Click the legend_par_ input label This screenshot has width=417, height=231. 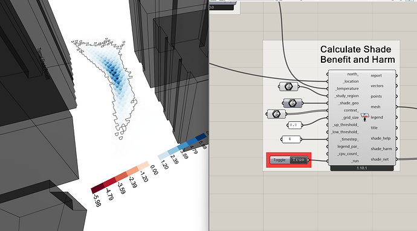[348, 147]
